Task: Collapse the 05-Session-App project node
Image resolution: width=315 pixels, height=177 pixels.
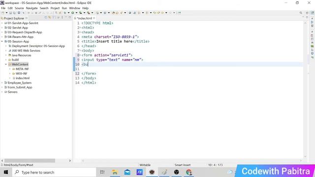Action: [x=2, y=41]
